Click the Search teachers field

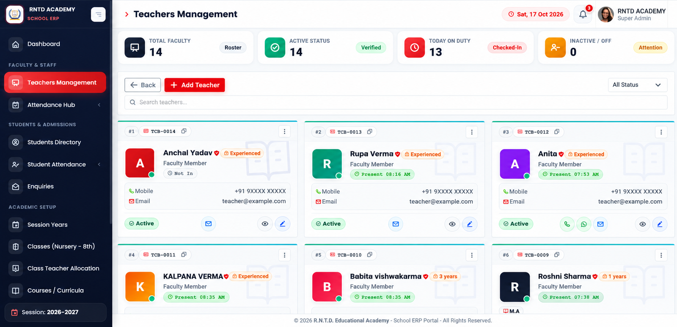[396, 102]
